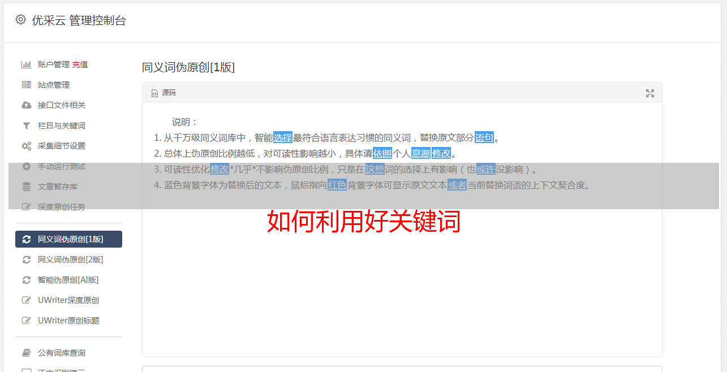727x372 pixels.
Task: Open 同义词伪原创[1版] menu item
Action: tap(68, 239)
